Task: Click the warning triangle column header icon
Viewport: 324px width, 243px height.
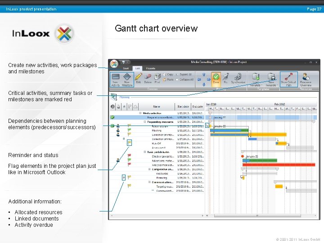Action: [x=135, y=107]
